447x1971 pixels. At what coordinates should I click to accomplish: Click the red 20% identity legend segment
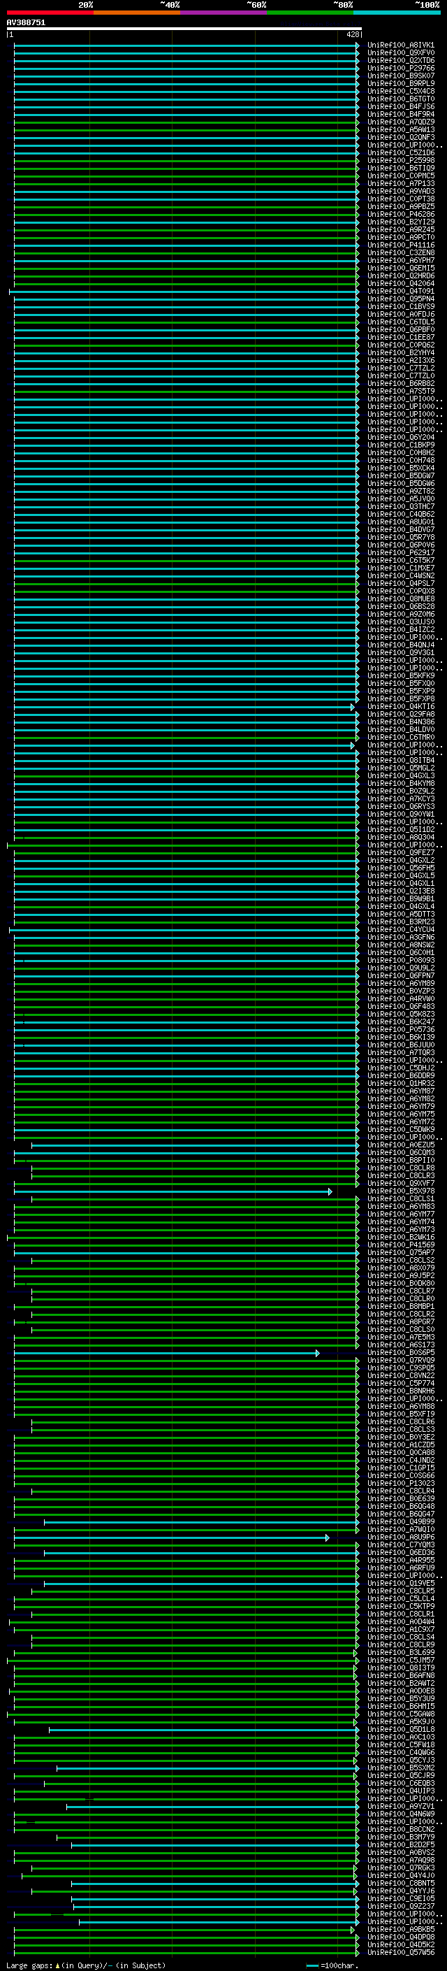pos(50,13)
